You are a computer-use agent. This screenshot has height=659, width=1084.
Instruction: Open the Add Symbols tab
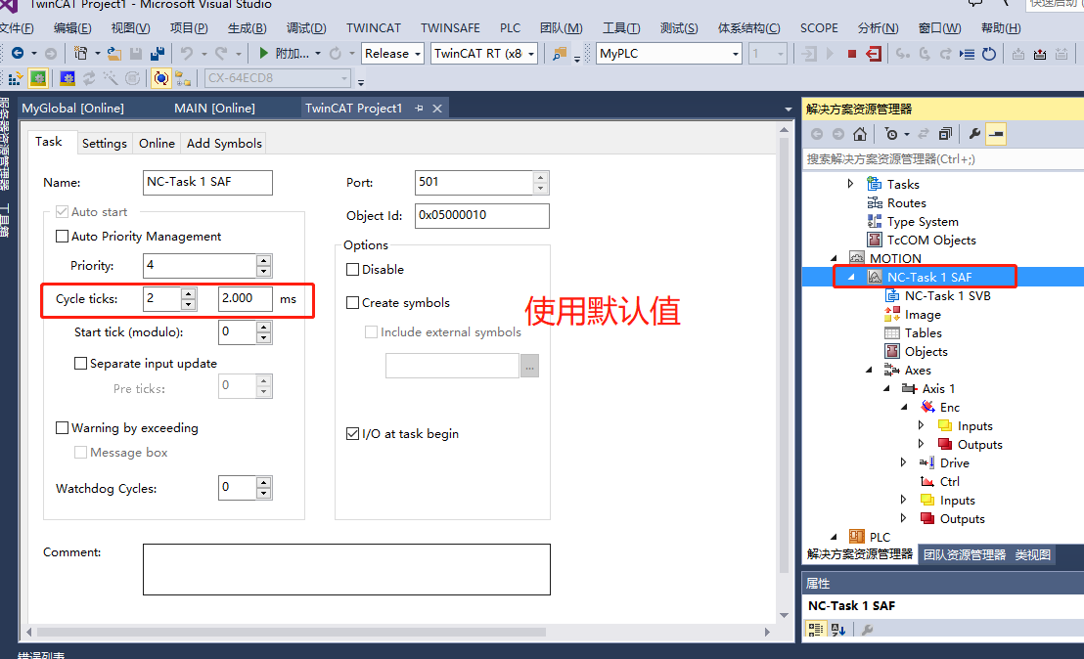coord(224,143)
